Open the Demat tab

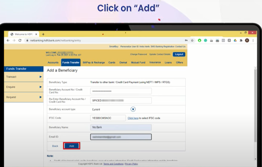pyautogui.click(x=123, y=62)
